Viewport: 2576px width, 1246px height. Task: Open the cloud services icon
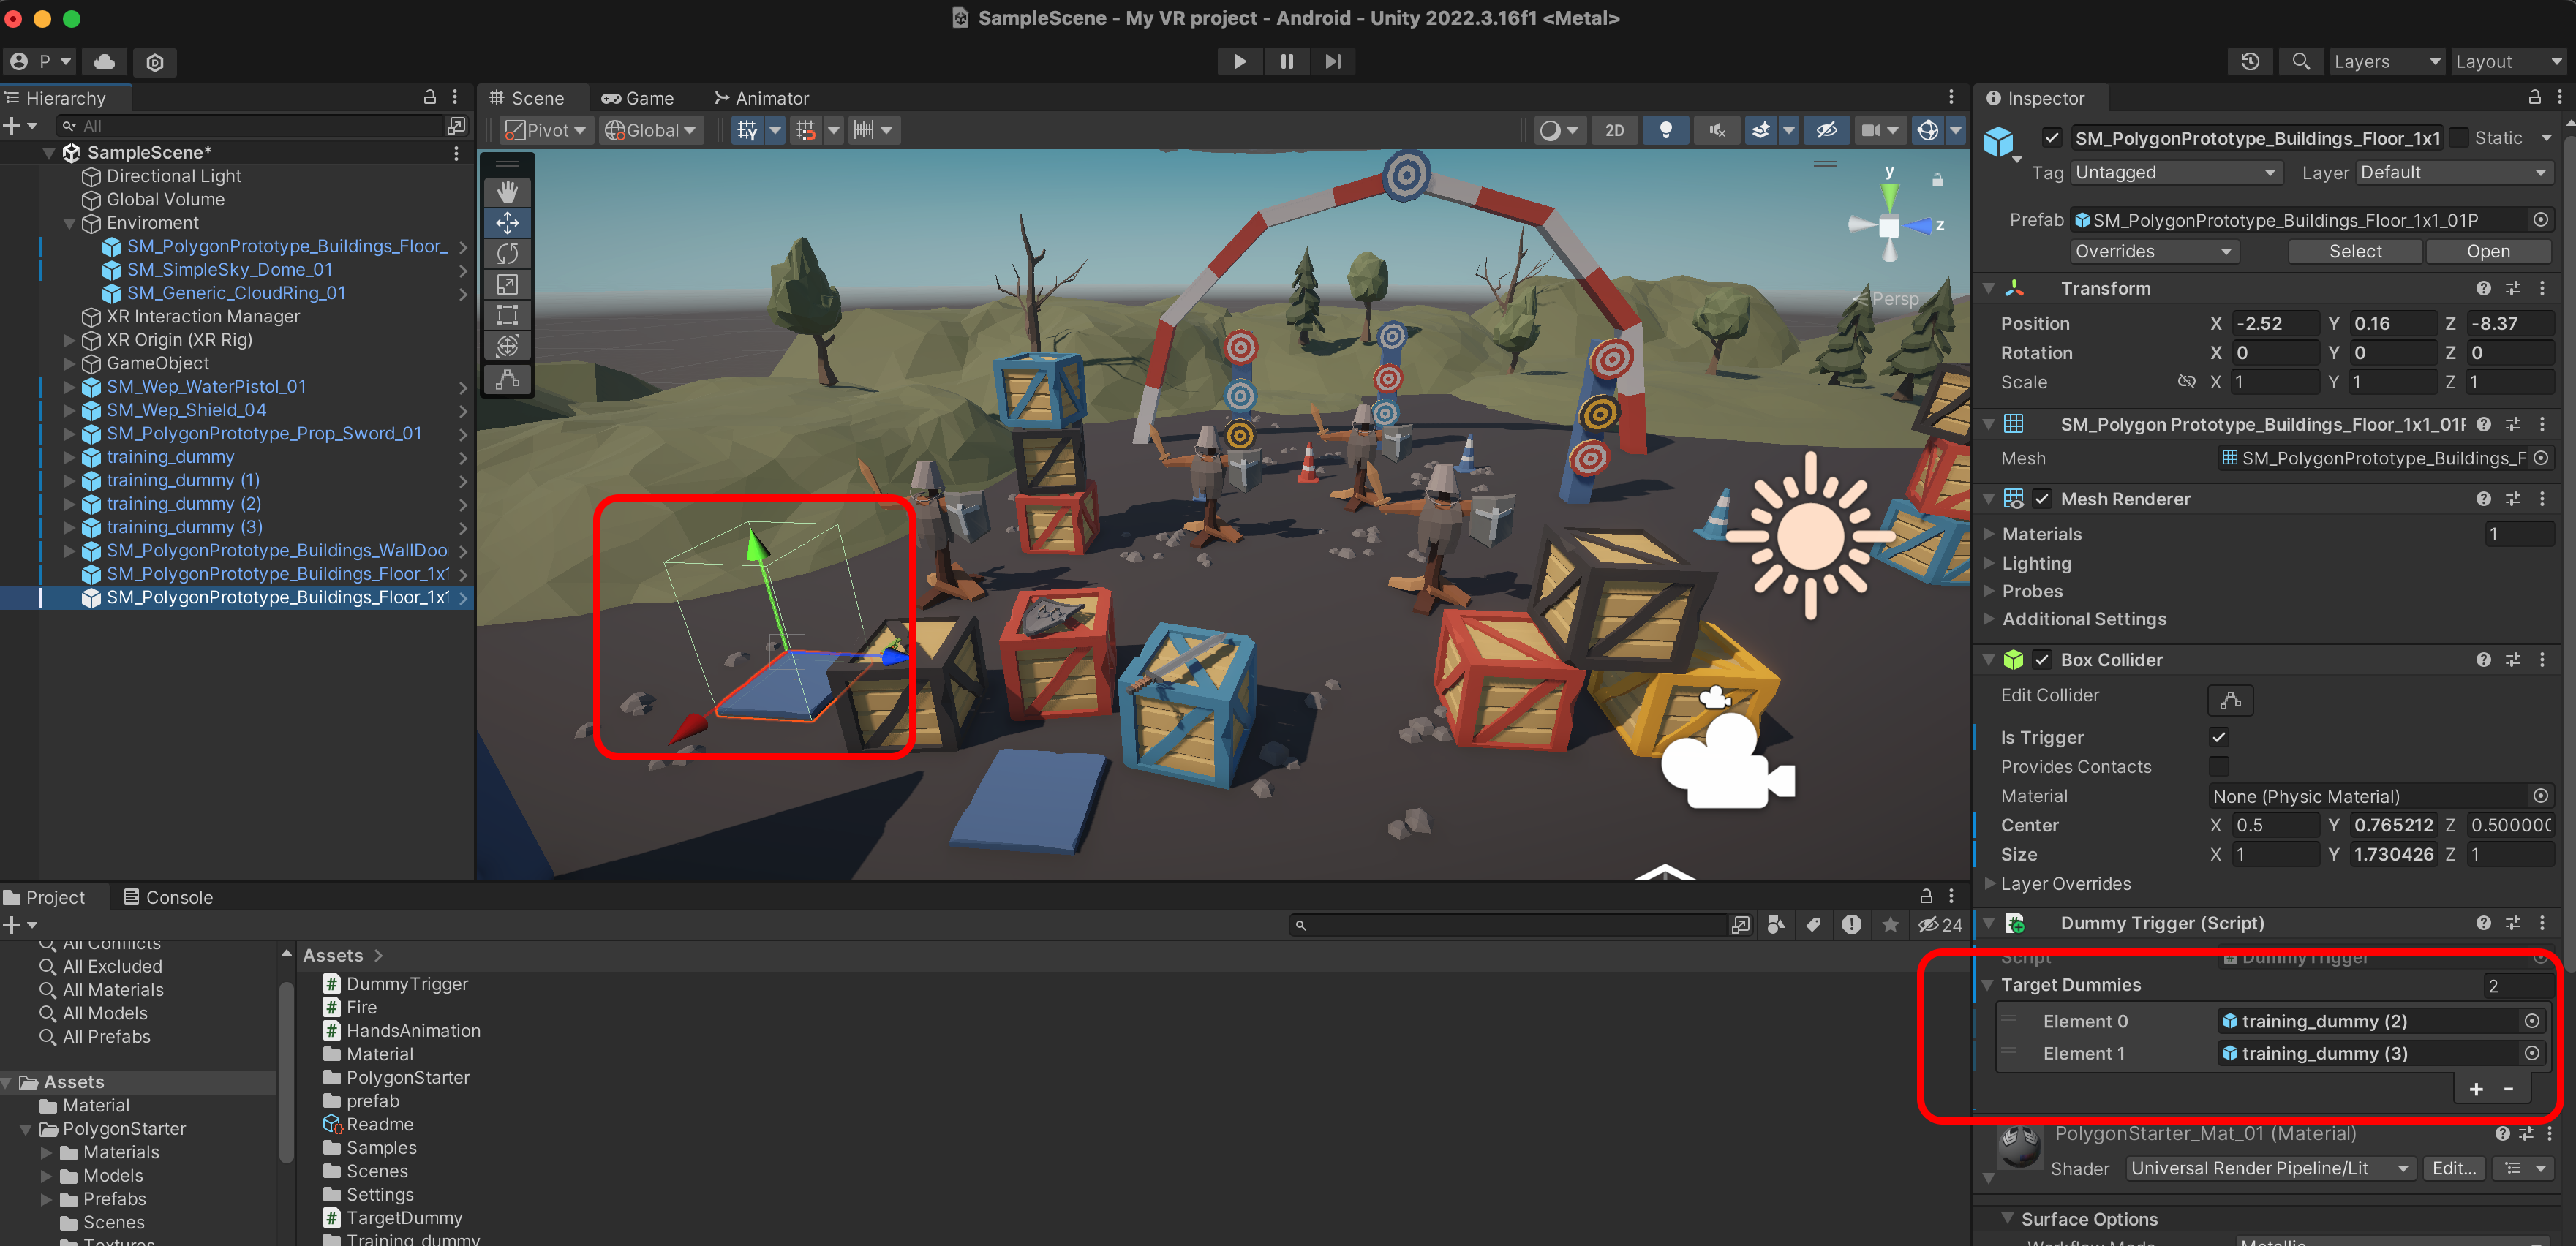pos(105,61)
